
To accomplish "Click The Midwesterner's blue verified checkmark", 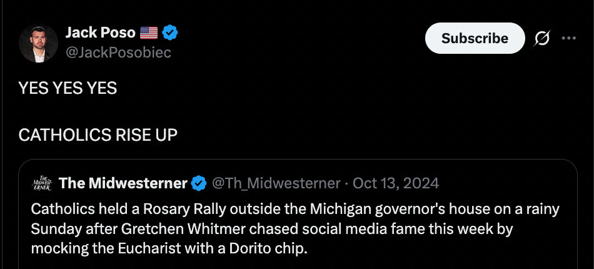I will pos(199,183).
